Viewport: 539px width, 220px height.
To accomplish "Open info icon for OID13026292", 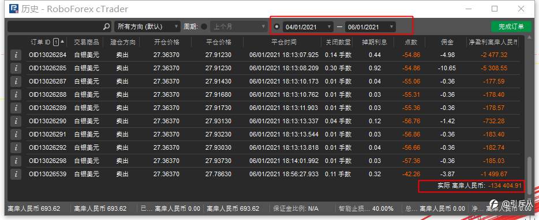I will [16, 147].
